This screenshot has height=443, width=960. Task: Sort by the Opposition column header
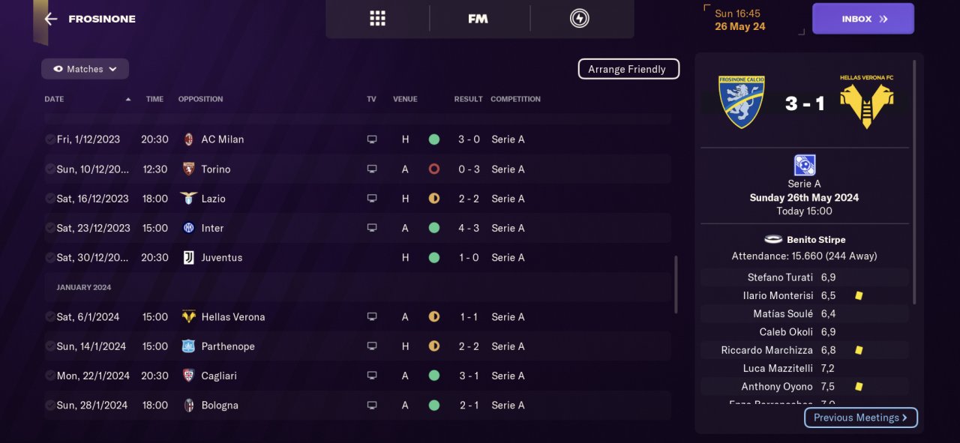pos(200,99)
